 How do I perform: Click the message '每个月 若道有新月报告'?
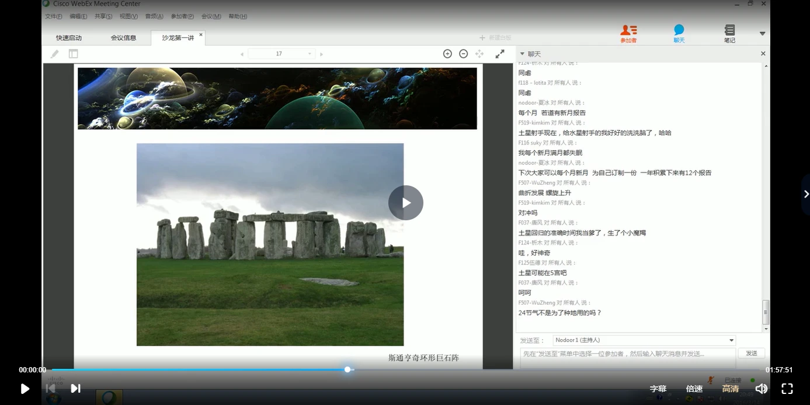pos(552,113)
